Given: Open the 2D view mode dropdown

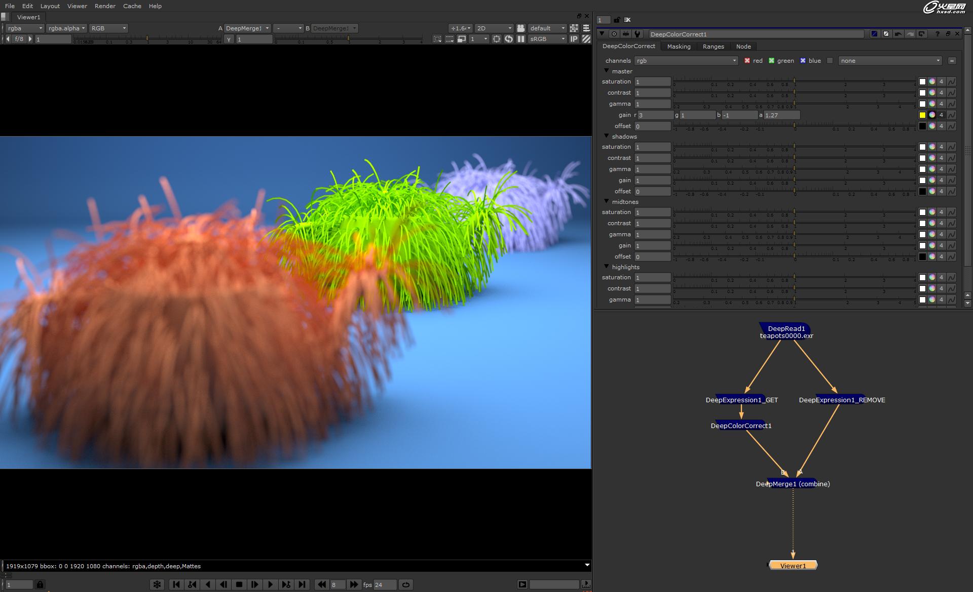Looking at the screenshot, I should (494, 28).
